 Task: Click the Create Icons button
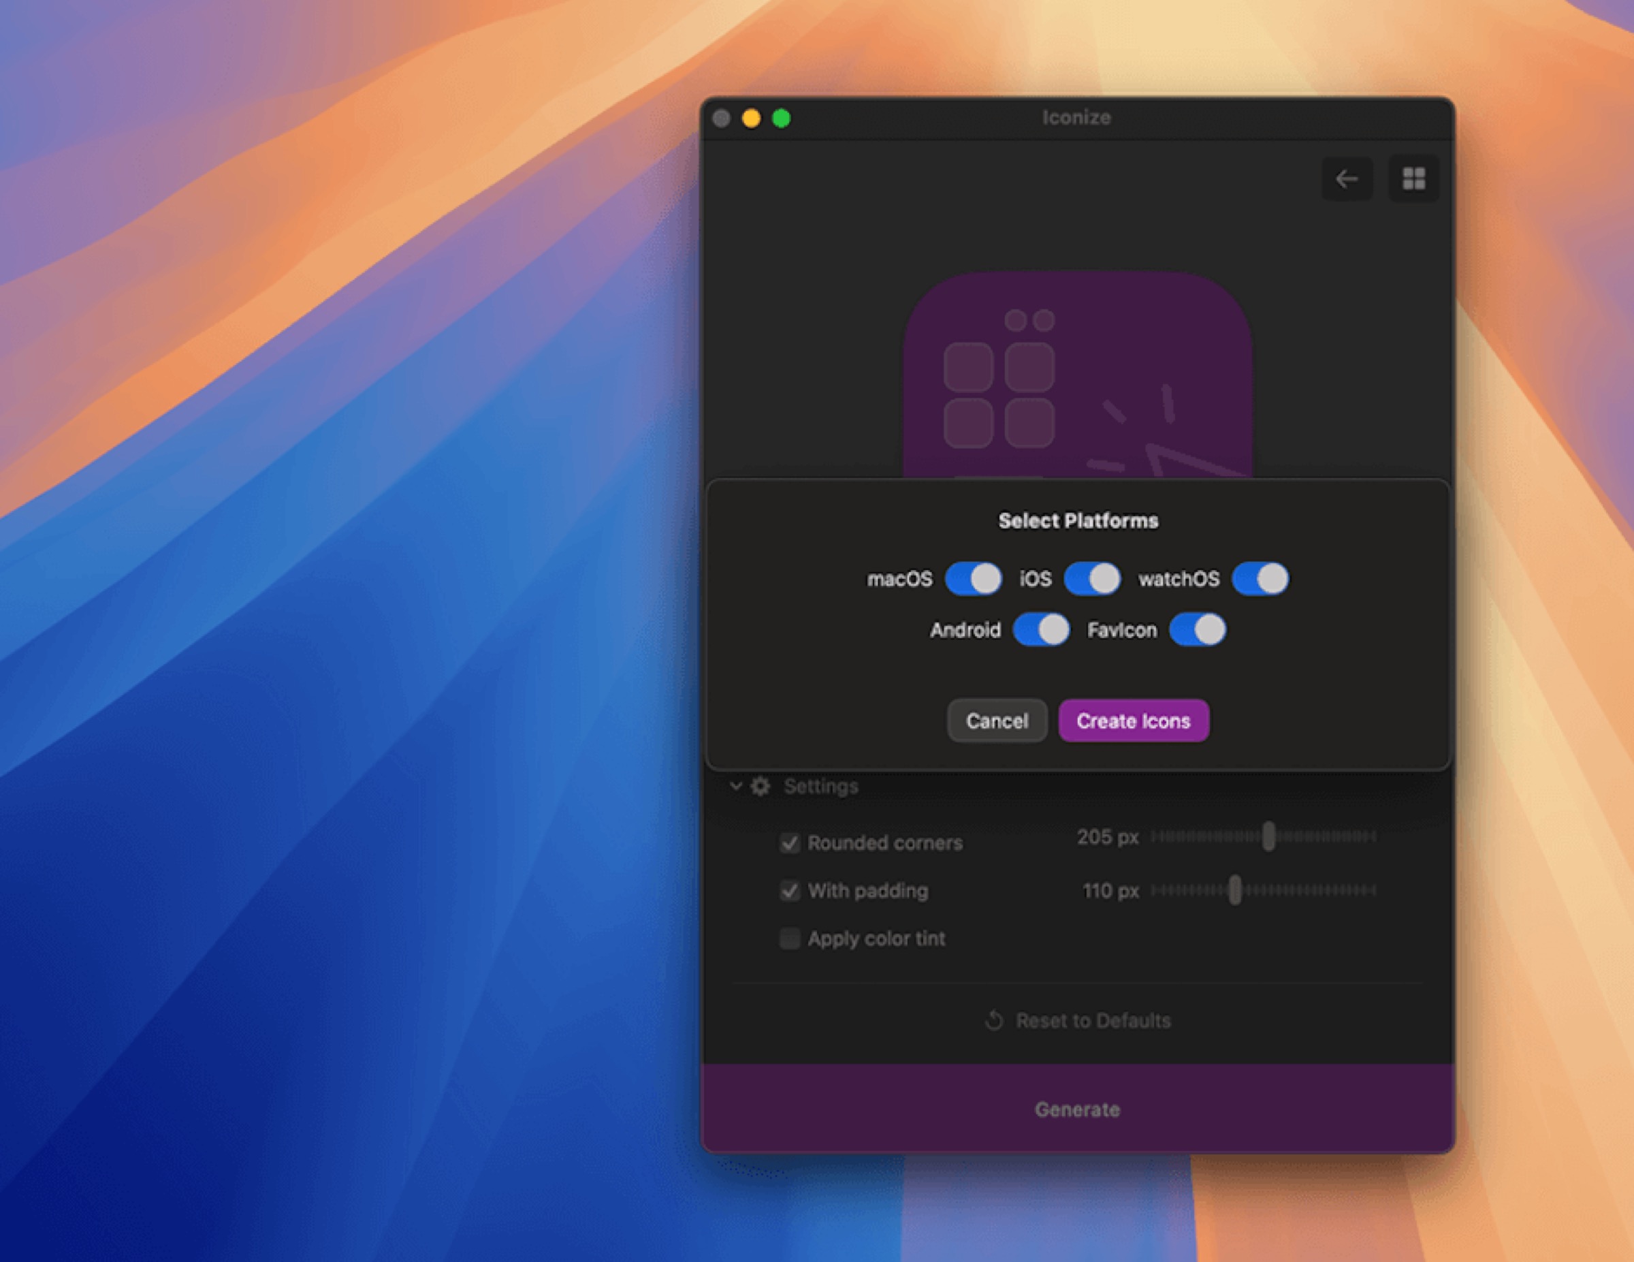click(1134, 721)
